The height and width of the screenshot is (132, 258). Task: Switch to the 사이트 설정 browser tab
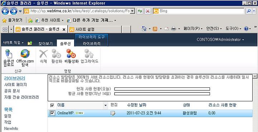pyautogui.click(x=95, y=30)
